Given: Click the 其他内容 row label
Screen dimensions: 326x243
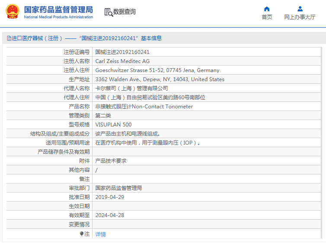Looking at the screenshot, I should [x=79, y=170].
